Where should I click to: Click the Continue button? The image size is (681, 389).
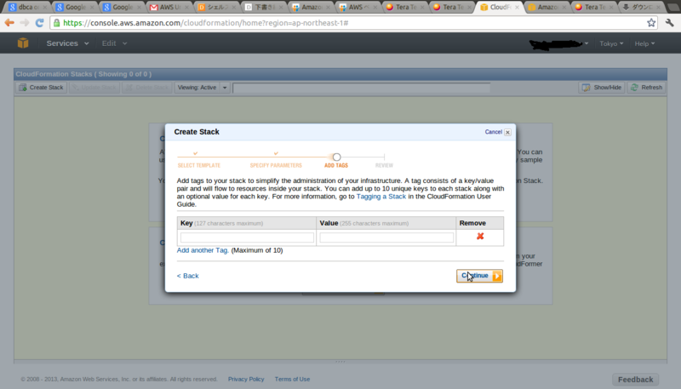tap(479, 276)
